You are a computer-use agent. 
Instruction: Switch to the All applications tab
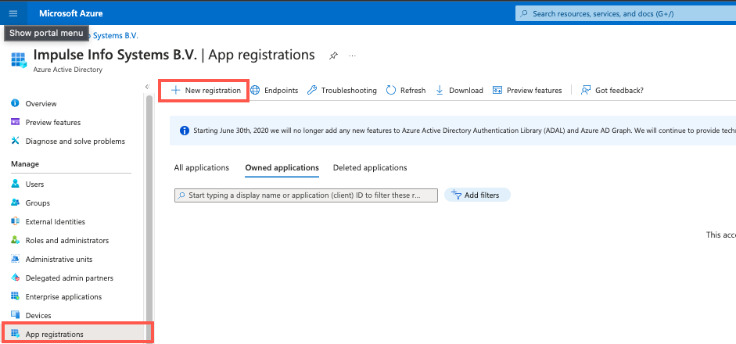tap(201, 167)
